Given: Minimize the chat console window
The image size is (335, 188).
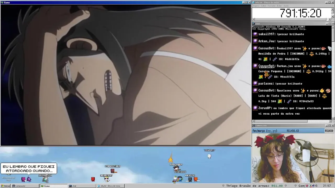Looking at the screenshot, I should click(327, 24).
